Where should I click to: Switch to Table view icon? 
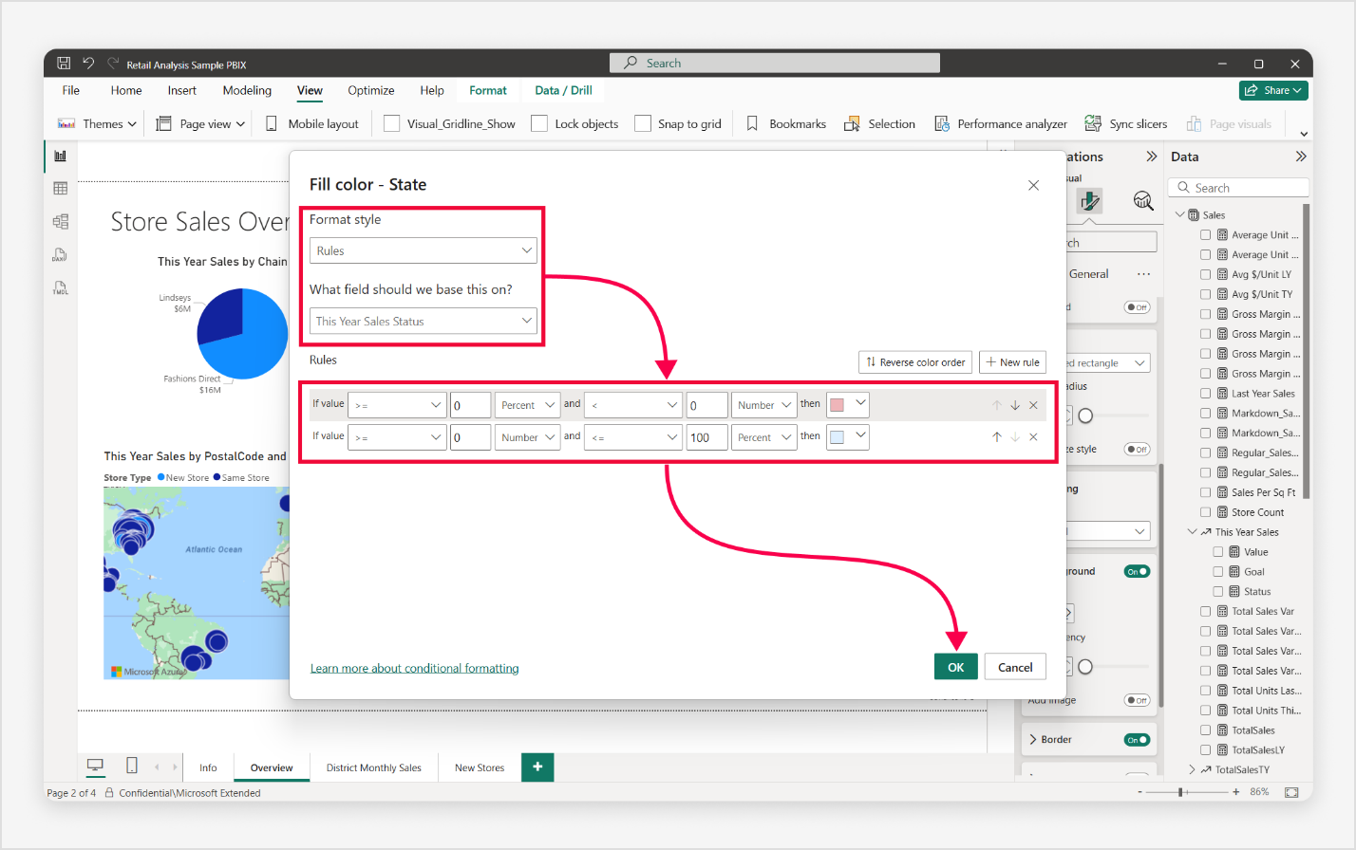click(x=61, y=189)
